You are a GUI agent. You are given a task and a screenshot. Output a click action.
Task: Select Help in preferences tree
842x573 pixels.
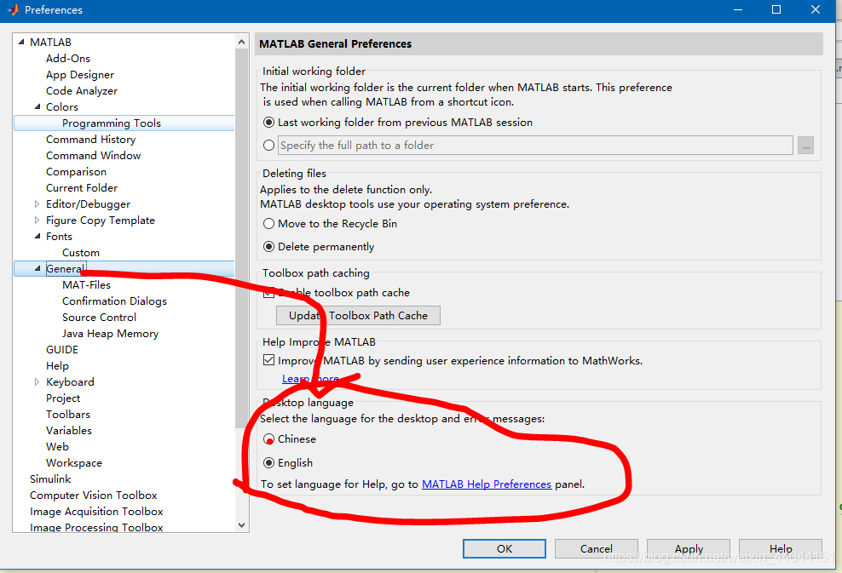tap(57, 366)
